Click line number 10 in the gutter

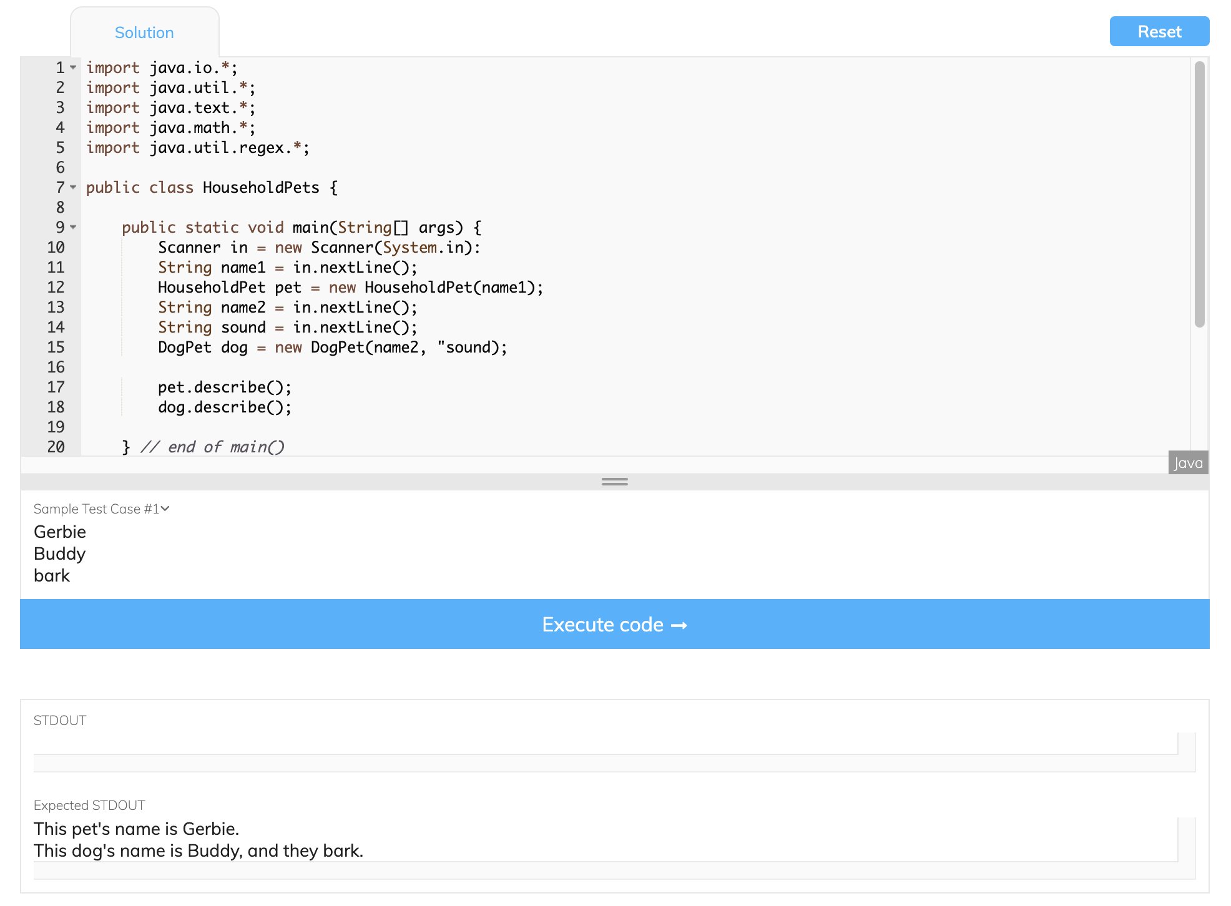coord(56,248)
